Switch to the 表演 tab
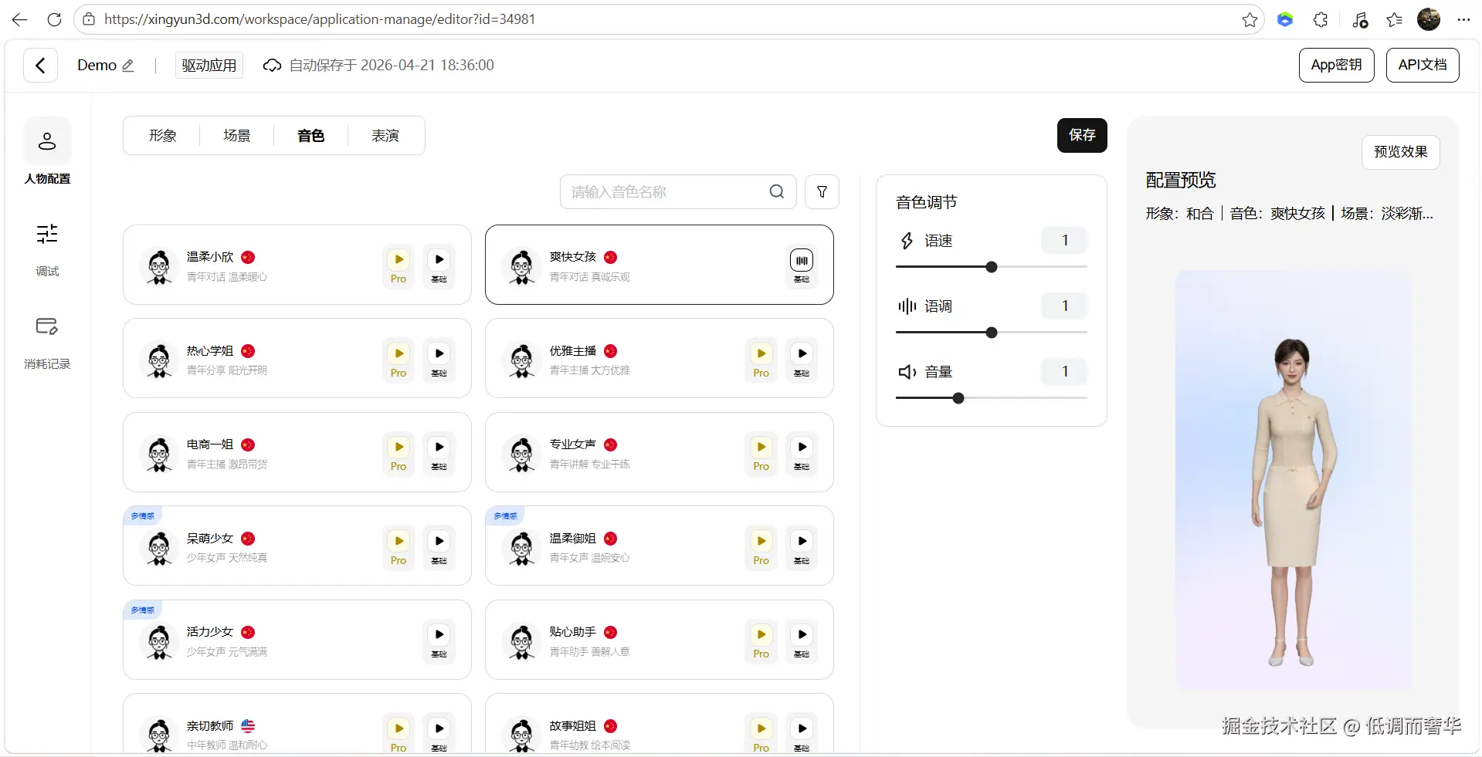 385,136
